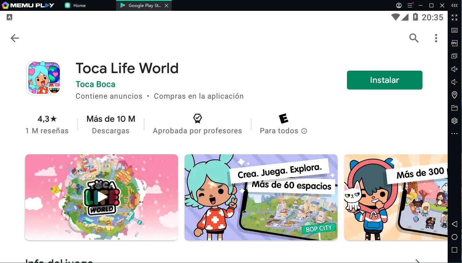Play the Toca Life World trailer video
The height and width of the screenshot is (263, 462).
tap(101, 197)
